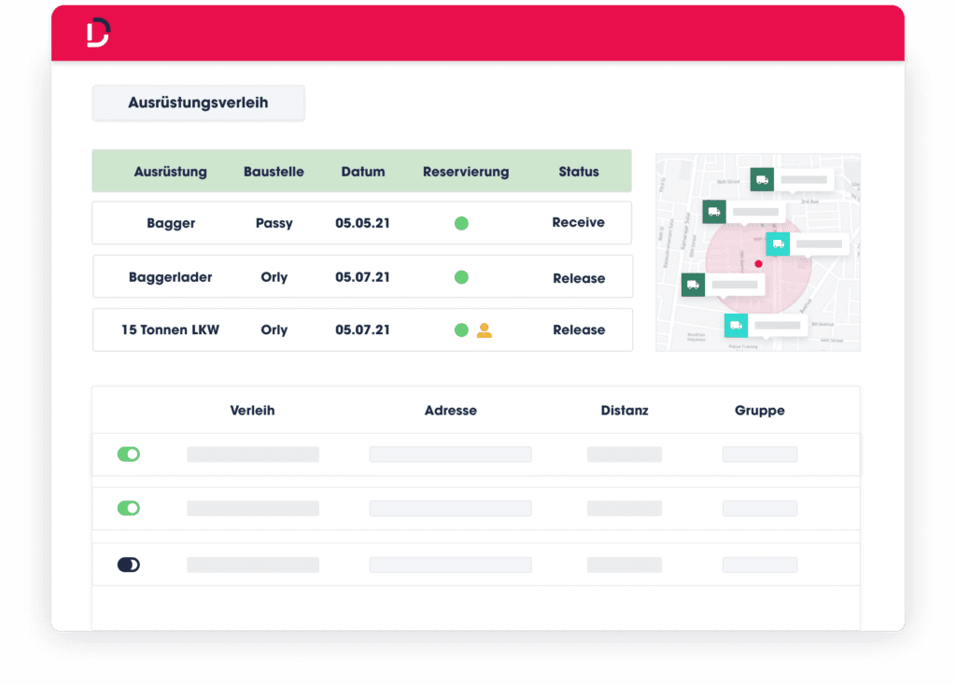The image size is (956, 685).
Task: Enable the dark navy toggle in the third row
Action: [128, 565]
